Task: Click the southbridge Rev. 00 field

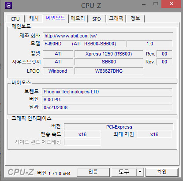Action: pos(164,62)
